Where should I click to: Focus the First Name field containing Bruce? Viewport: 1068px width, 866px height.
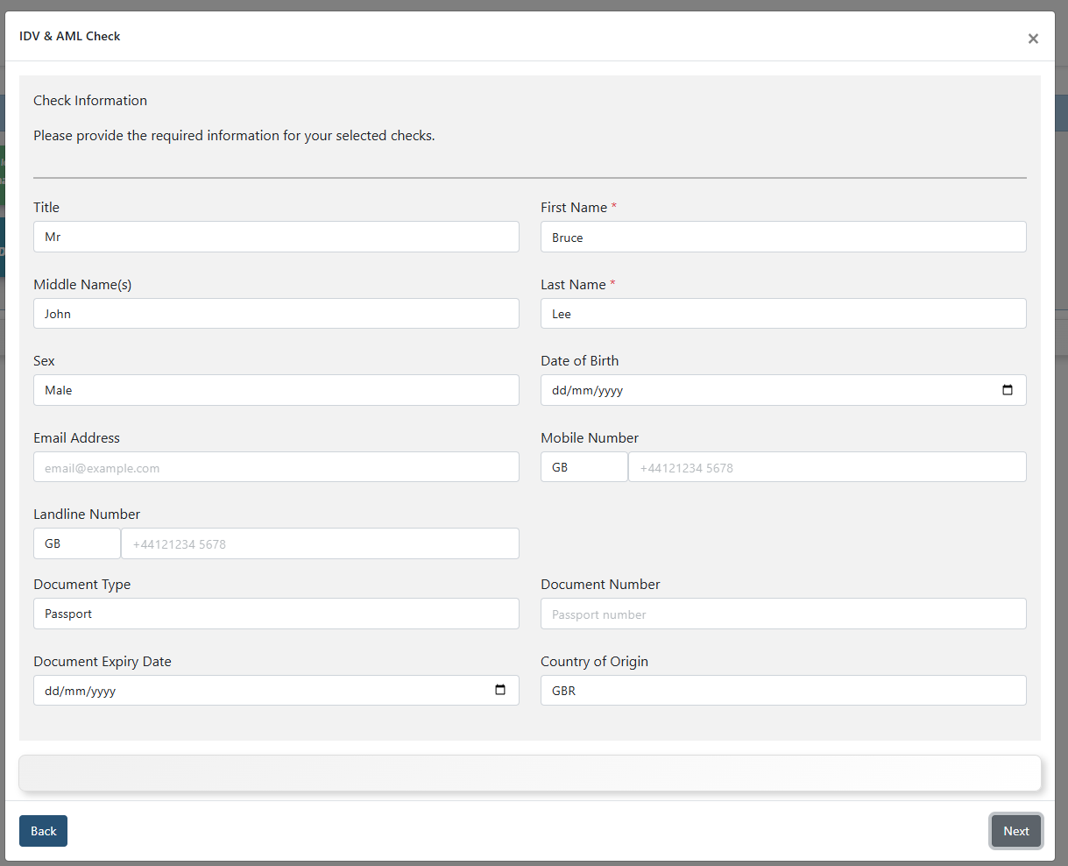click(783, 237)
